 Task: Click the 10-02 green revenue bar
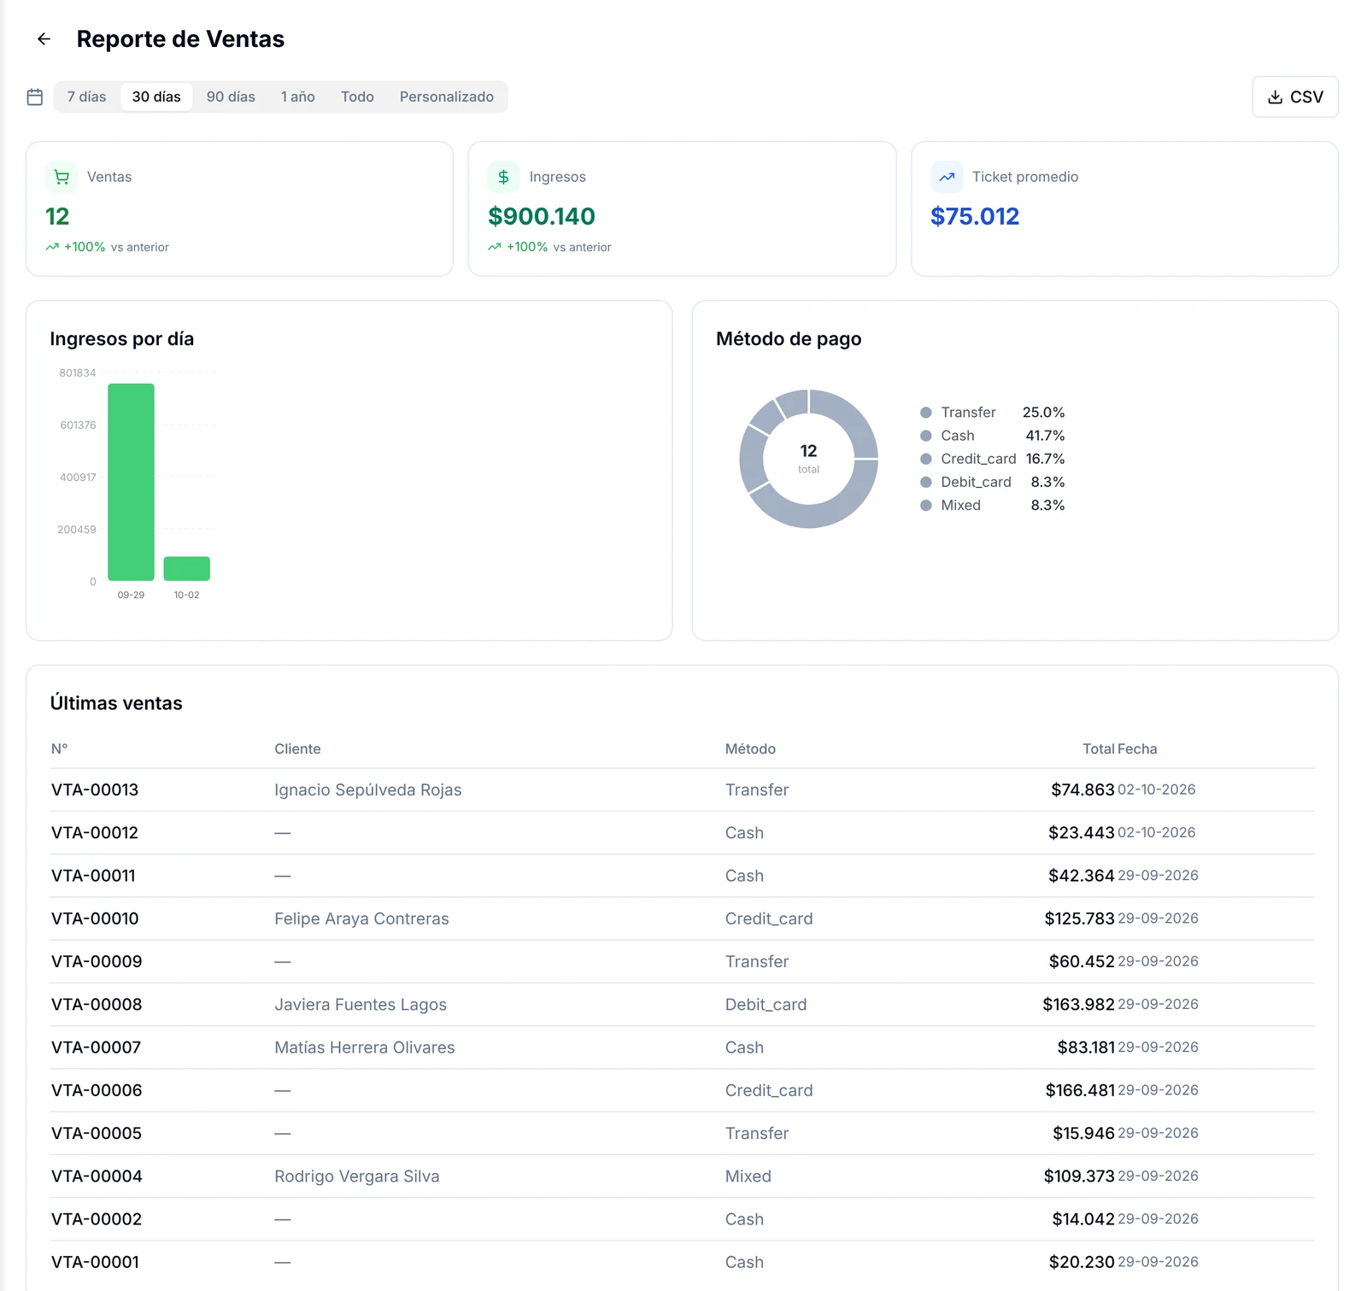[186, 568]
